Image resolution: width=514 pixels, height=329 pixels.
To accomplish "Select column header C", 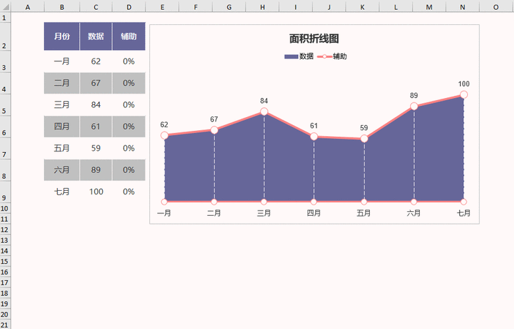I will (96, 6).
